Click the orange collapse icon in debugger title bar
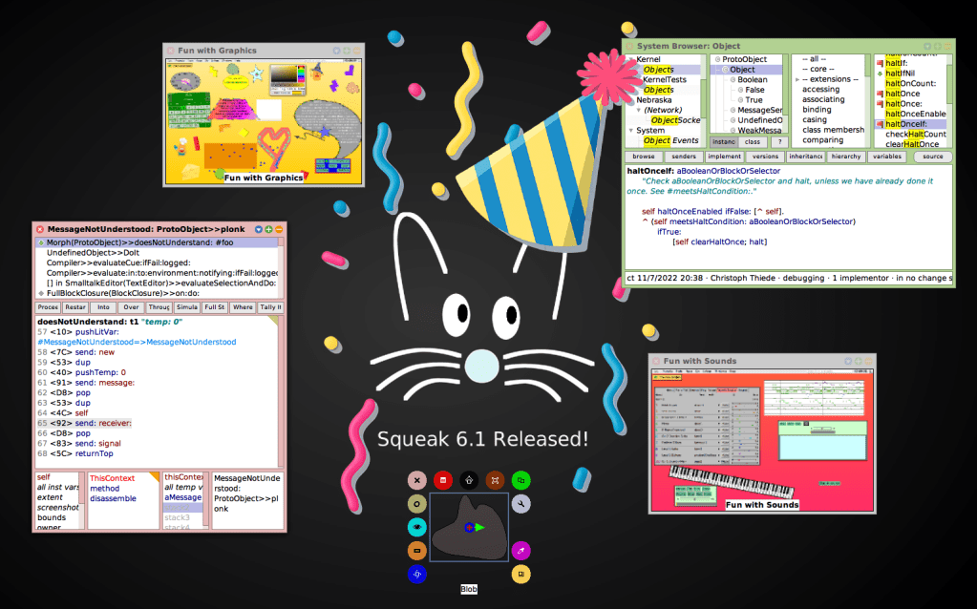977x609 pixels. (279, 229)
